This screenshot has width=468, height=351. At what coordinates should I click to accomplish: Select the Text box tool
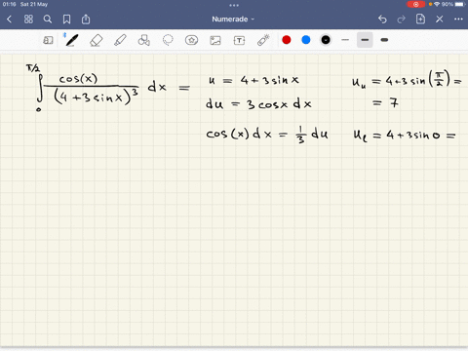coord(239,40)
